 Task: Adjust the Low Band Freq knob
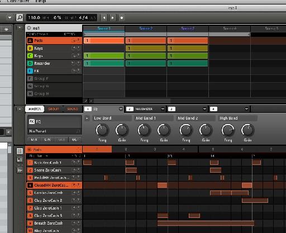(x=102, y=130)
